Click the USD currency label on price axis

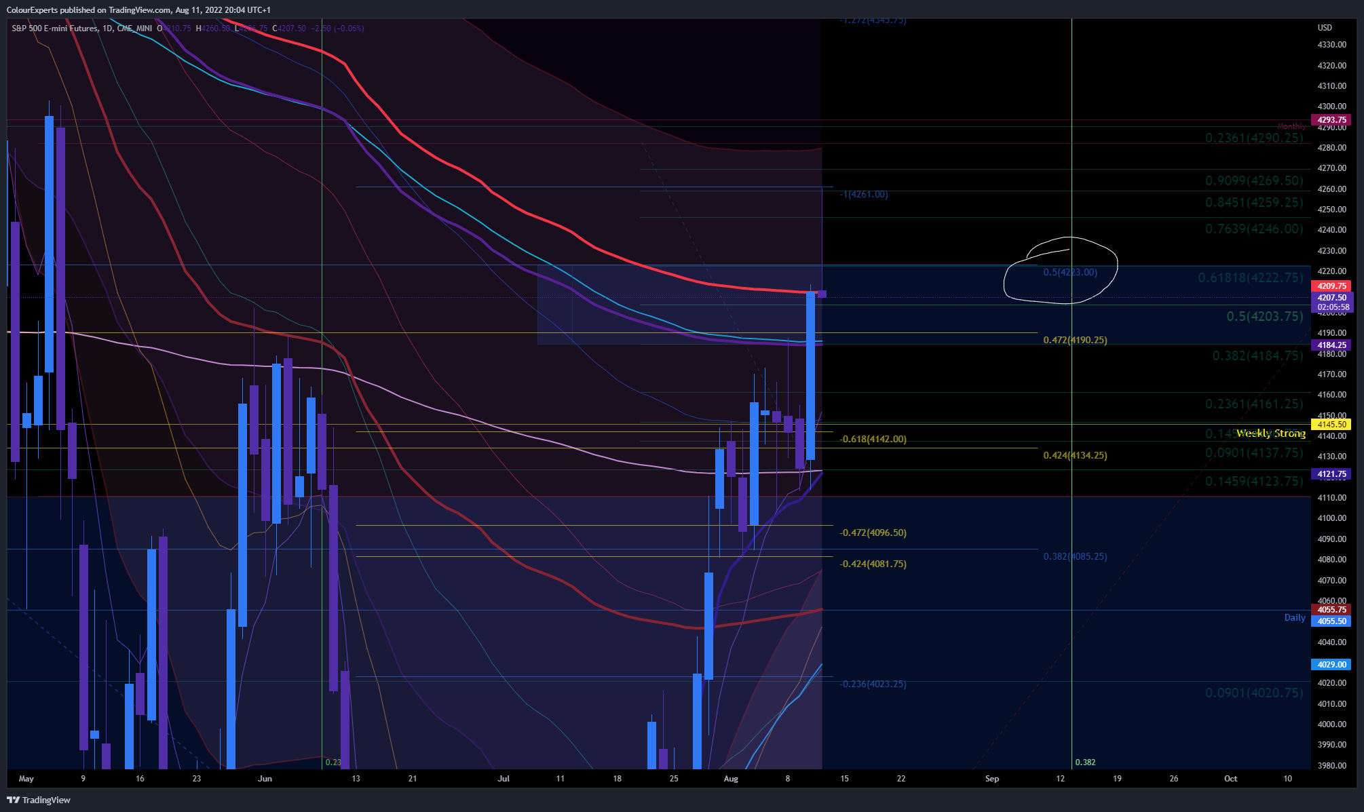[x=1325, y=28]
